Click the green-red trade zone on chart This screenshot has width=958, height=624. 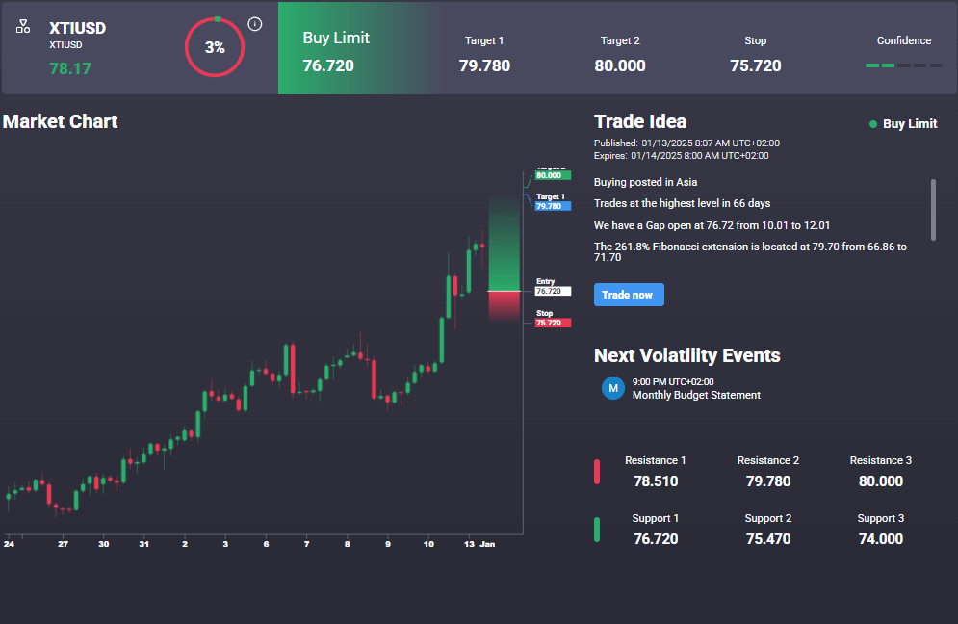coord(505,258)
